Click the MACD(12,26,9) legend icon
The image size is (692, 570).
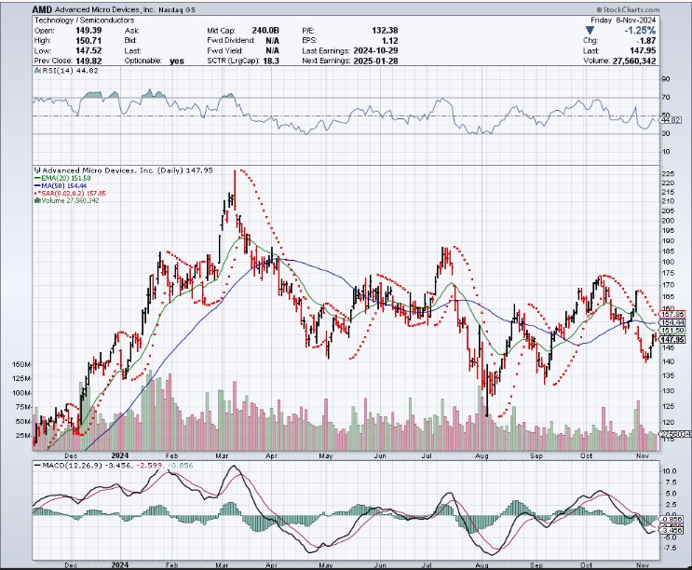[34, 464]
